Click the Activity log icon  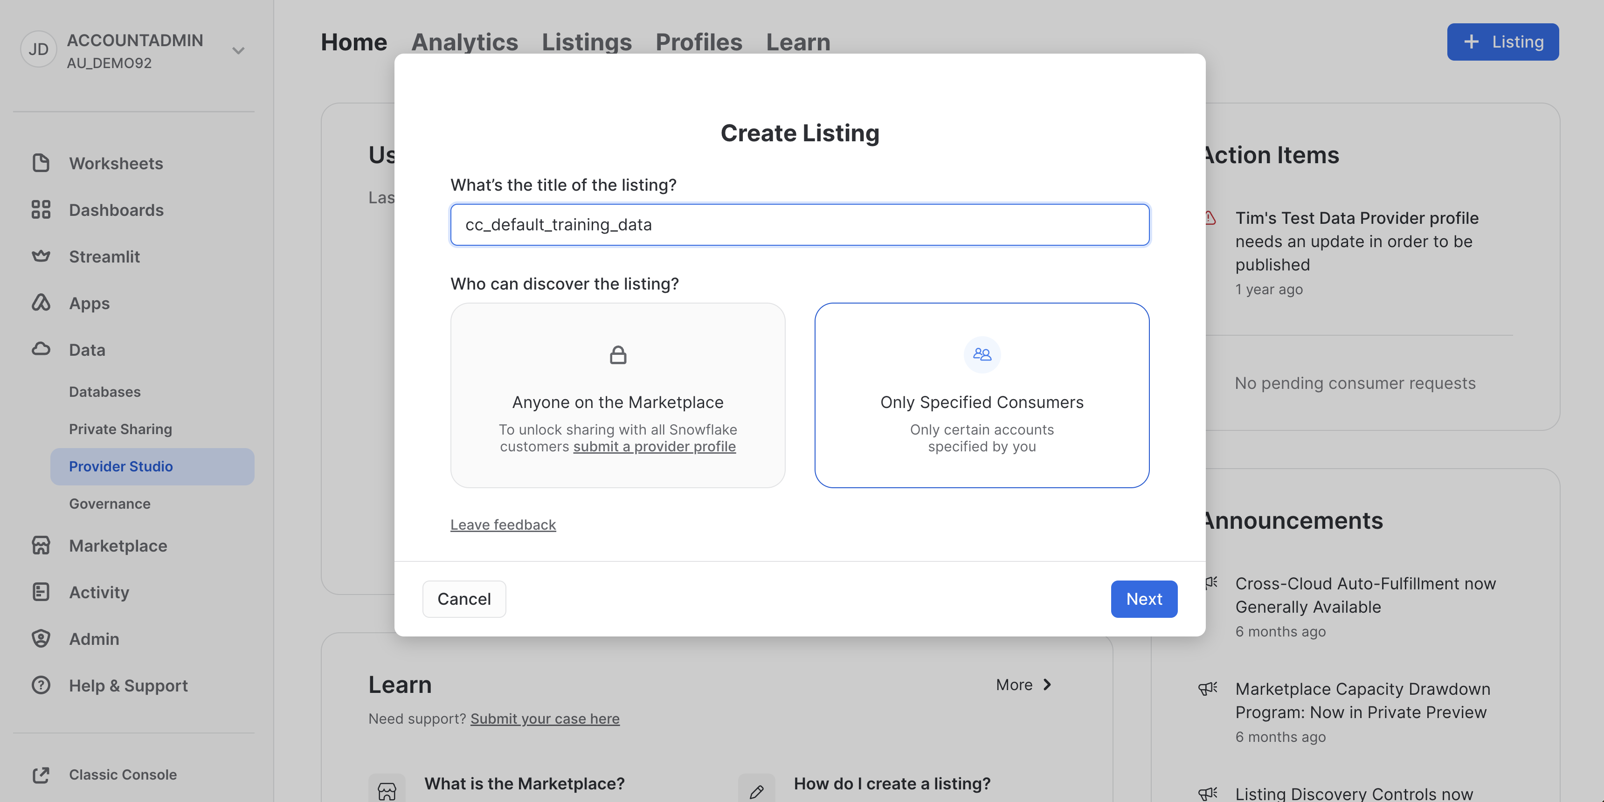[x=41, y=592]
